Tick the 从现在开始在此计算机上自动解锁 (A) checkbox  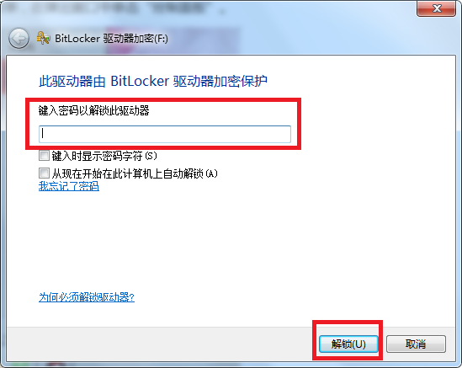click(x=44, y=173)
